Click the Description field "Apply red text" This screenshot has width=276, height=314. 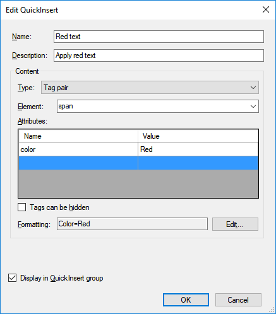pyautogui.click(x=159, y=55)
